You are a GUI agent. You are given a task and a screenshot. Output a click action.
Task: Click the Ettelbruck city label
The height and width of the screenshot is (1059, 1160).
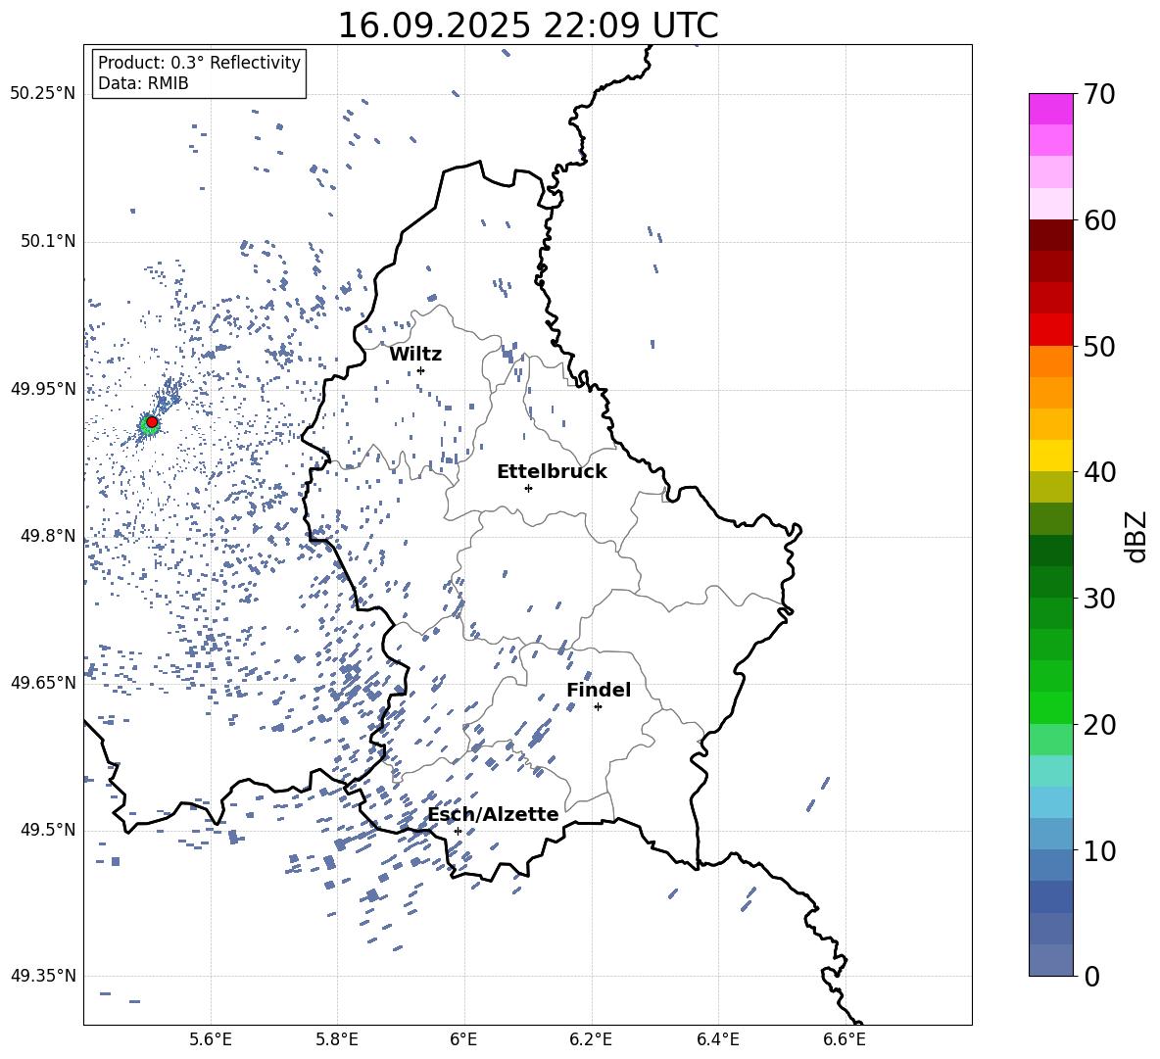click(x=552, y=472)
